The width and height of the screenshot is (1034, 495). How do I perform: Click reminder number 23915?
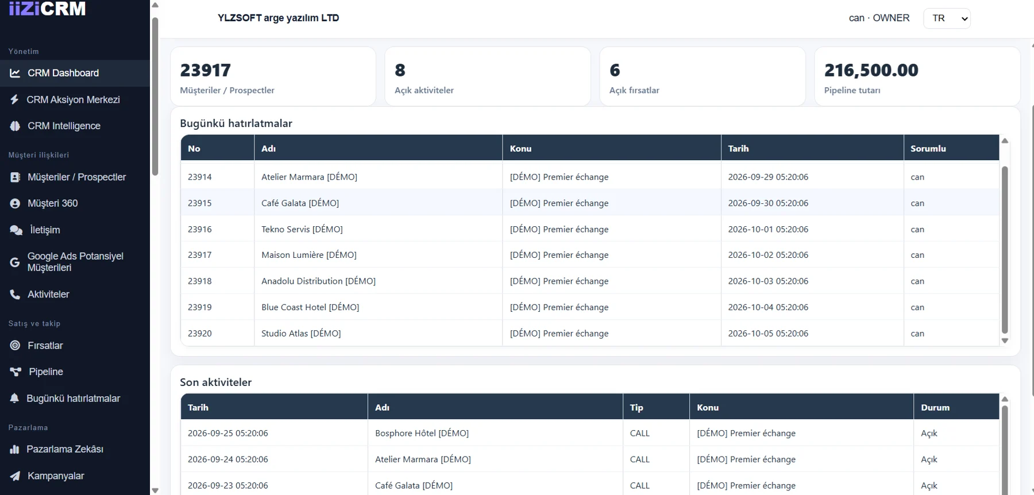pyautogui.click(x=200, y=203)
